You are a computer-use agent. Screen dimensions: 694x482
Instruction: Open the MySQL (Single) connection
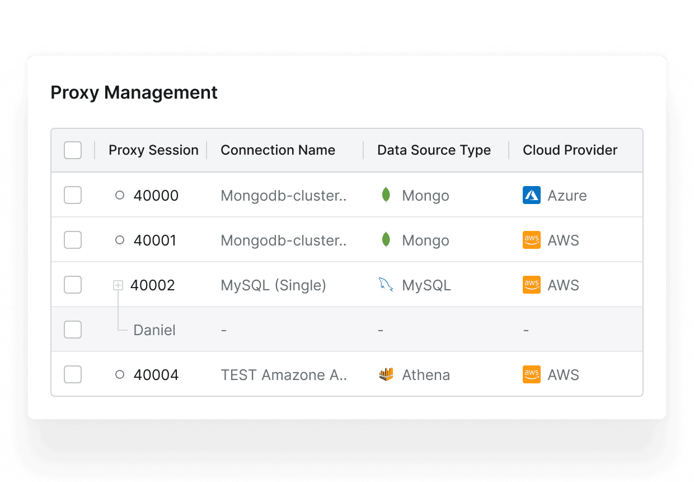coord(273,285)
